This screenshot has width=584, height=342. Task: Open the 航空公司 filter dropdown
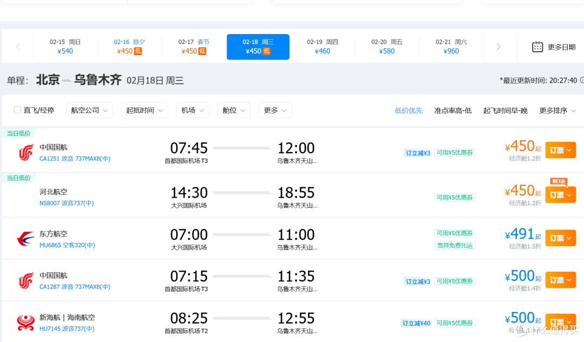[x=89, y=110]
